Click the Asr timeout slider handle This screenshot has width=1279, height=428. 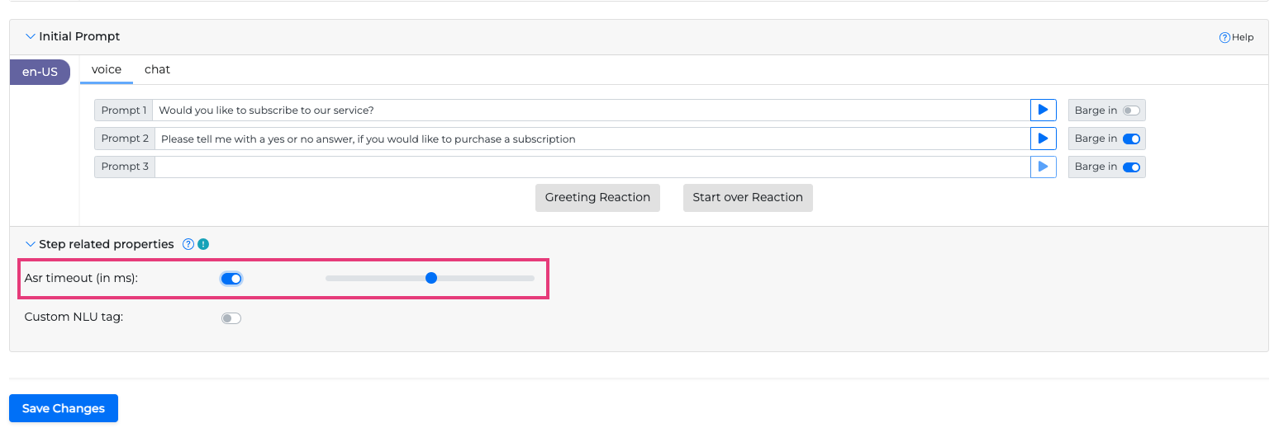pos(430,278)
